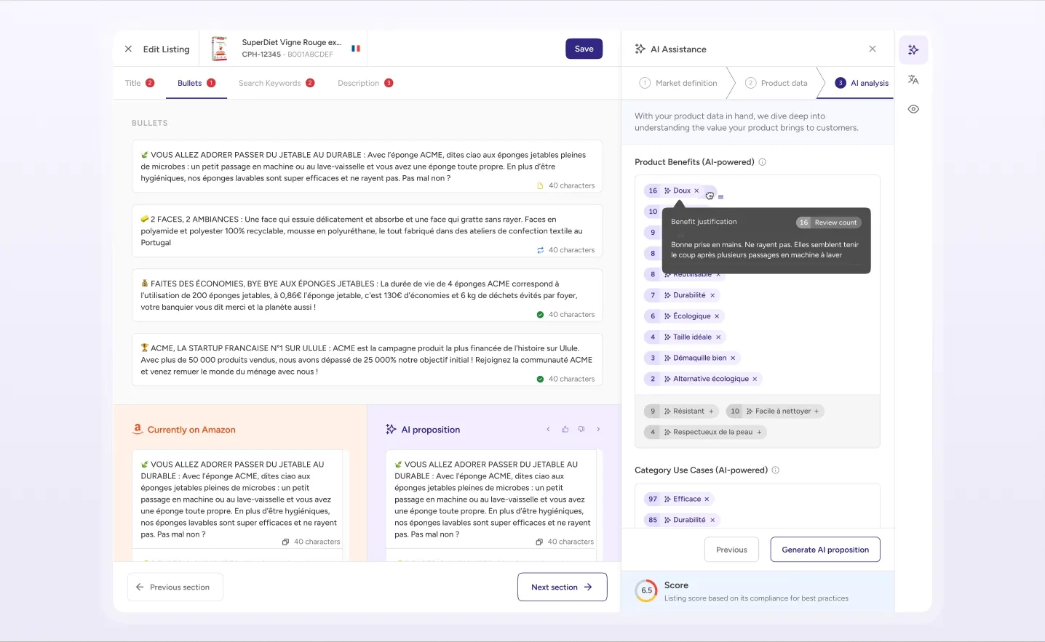Show next AI proposition with right chevron
Image resolution: width=1045 pixels, height=642 pixels.
coord(598,429)
